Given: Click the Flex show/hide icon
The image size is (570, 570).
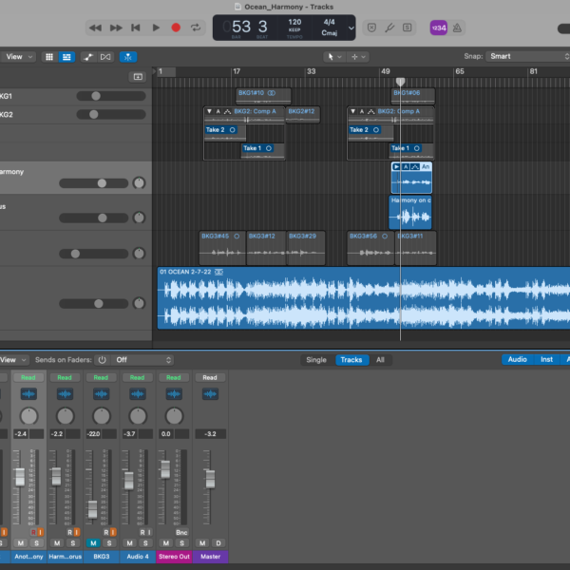Looking at the screenshot, I should 105,57.
